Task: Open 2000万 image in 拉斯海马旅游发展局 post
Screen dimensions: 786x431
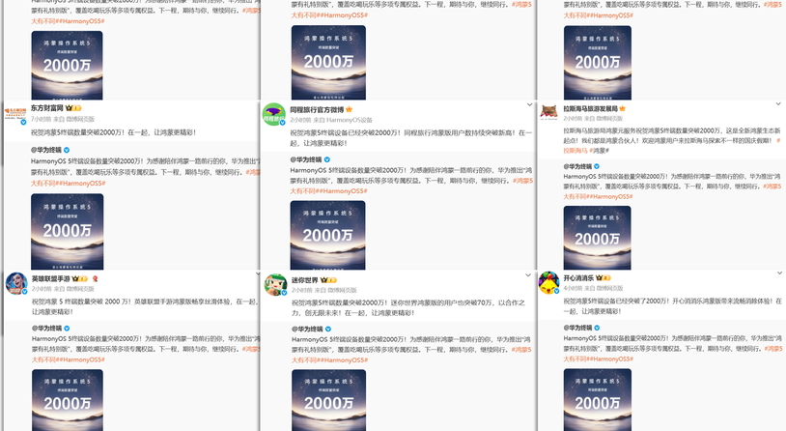Action: click(597, 238)
